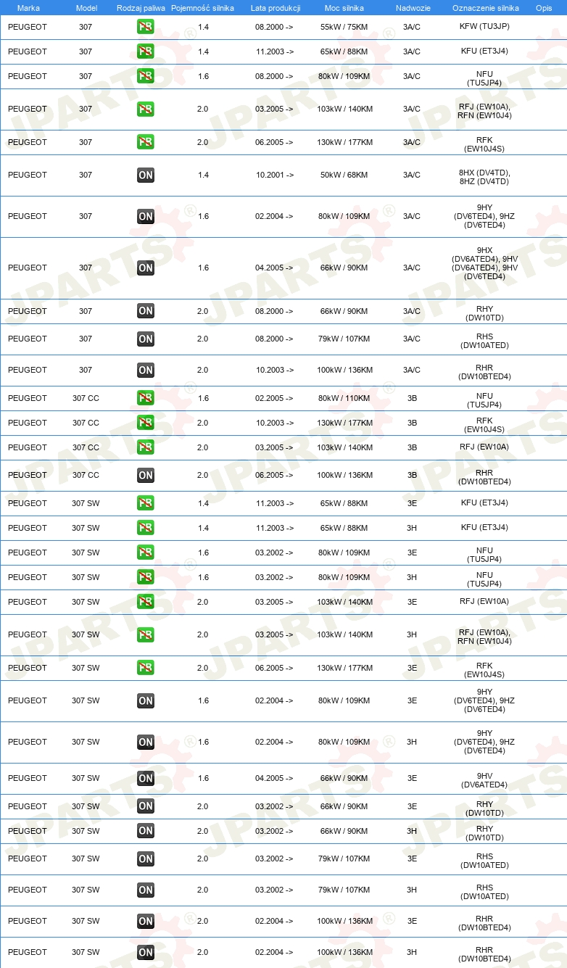This screenshot has width=567, height=968.
Task: Click the ON diesel icon in the 307 SW 3H RHR (DW10BTED4) row
Action: click(x=146, y=952)
